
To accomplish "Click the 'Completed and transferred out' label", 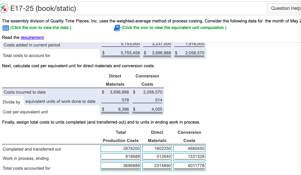I will click(32, 149).
